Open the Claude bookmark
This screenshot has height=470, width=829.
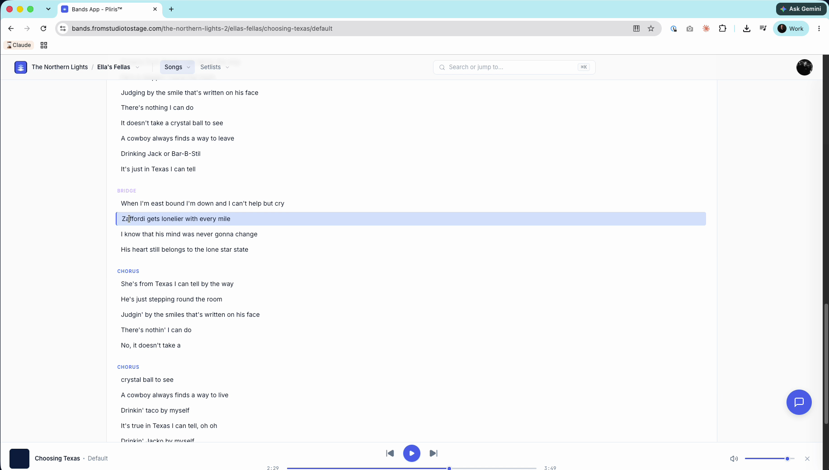[19, 45]
